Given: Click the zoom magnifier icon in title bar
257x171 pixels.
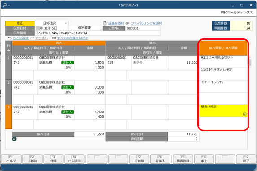Looking at the screenshot, I should 6,5.
